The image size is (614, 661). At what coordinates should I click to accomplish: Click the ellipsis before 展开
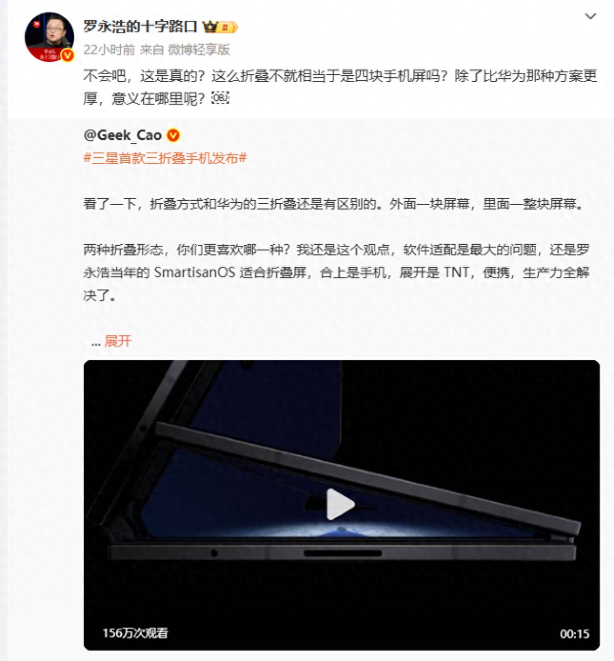(x=96, y=342)
